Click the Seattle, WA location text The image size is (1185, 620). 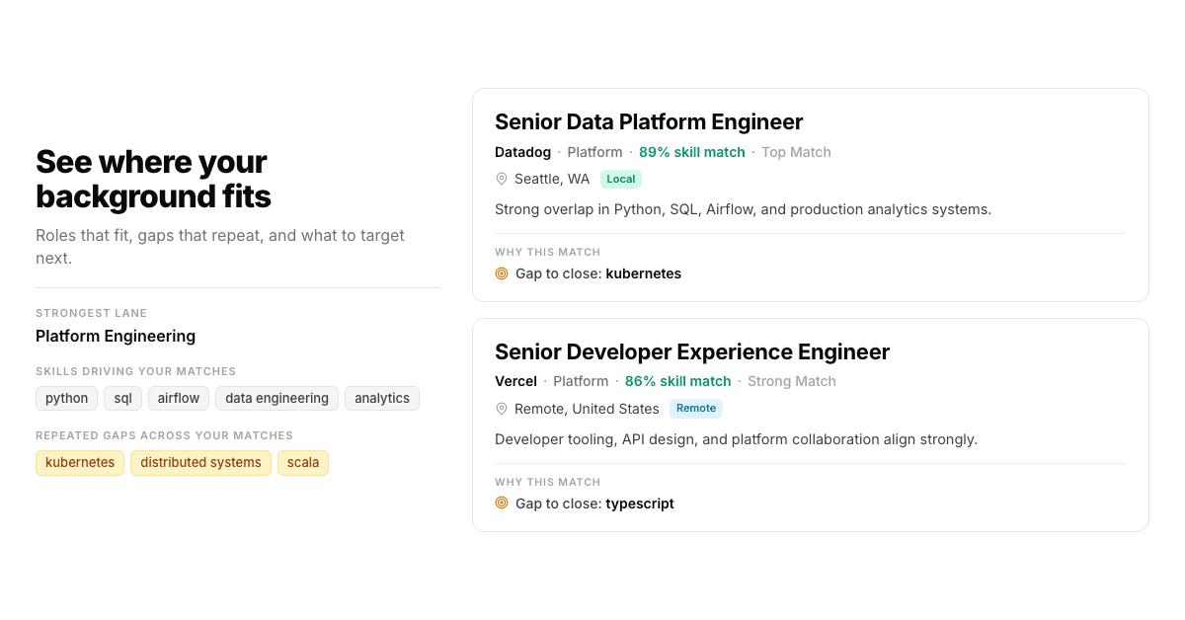pyautogui.click(x=552, y=179)
